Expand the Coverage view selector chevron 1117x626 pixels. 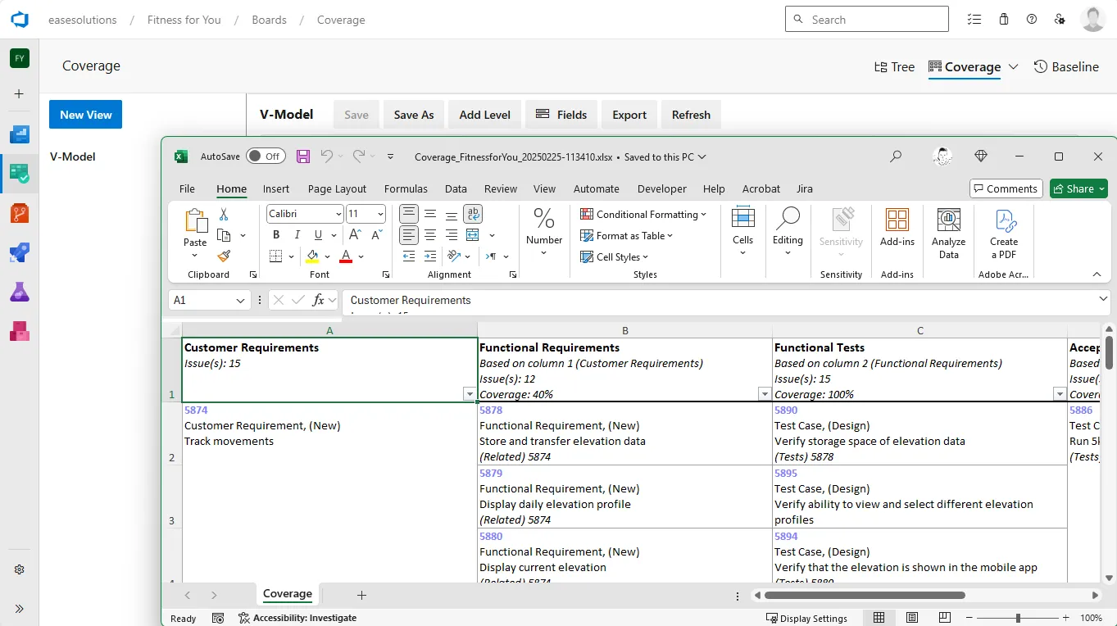[x=1011, y=67]
